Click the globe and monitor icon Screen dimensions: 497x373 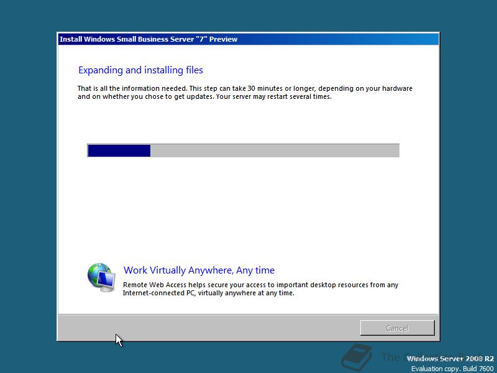pos(101,277)
